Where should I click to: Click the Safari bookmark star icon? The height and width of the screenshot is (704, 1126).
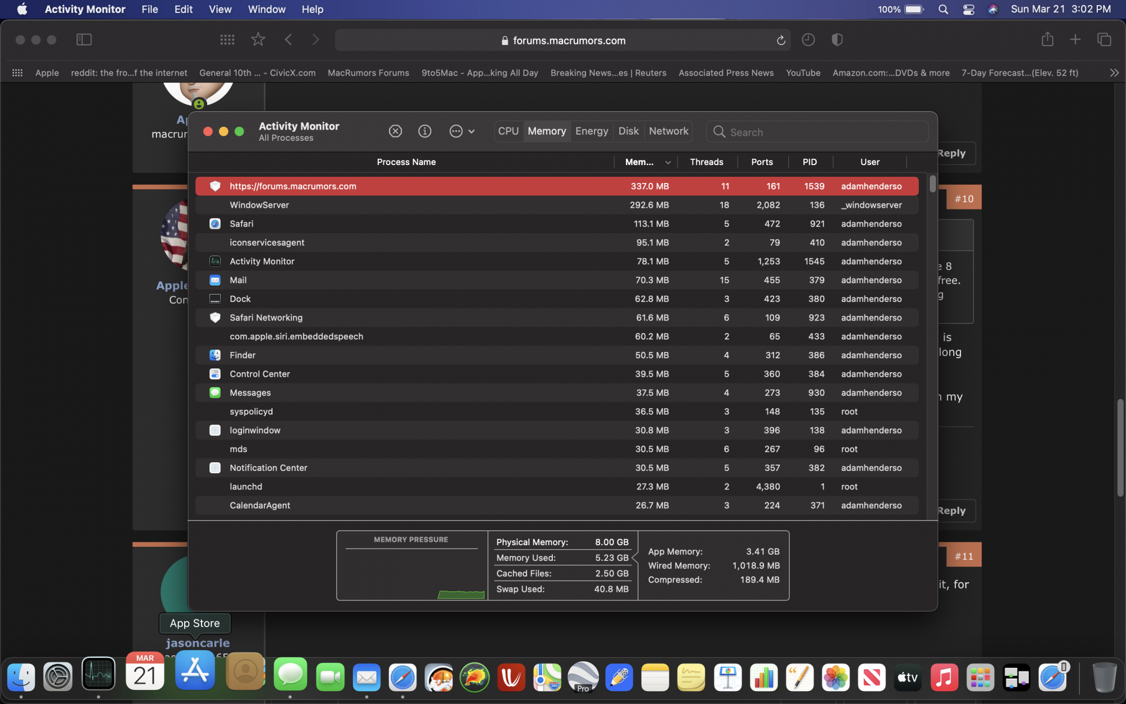258,39
